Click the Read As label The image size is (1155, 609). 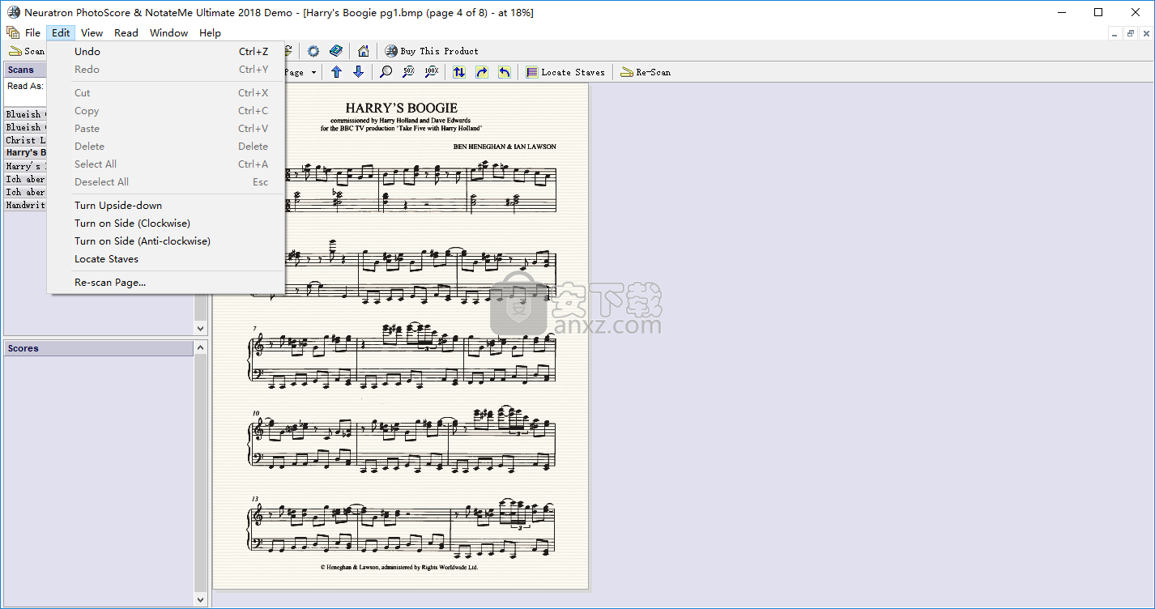tap(25, 86)
